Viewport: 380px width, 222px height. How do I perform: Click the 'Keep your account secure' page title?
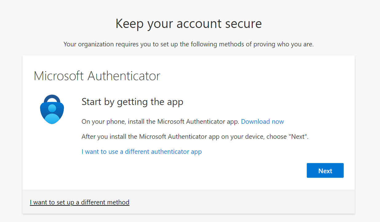point(188,24)
